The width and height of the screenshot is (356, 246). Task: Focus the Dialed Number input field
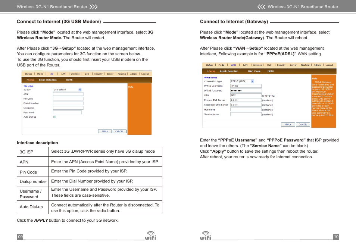pos(68,103)
